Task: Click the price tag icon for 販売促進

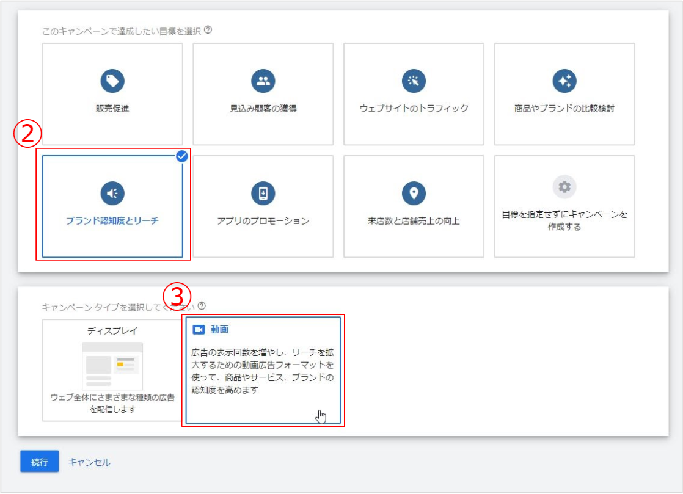Action: point(112,81)
